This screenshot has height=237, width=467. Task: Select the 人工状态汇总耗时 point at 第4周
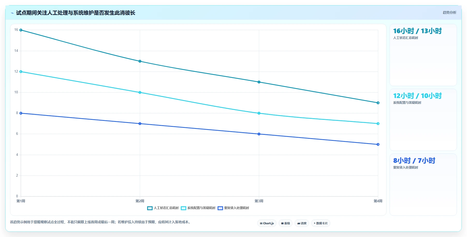coord(378,103)
